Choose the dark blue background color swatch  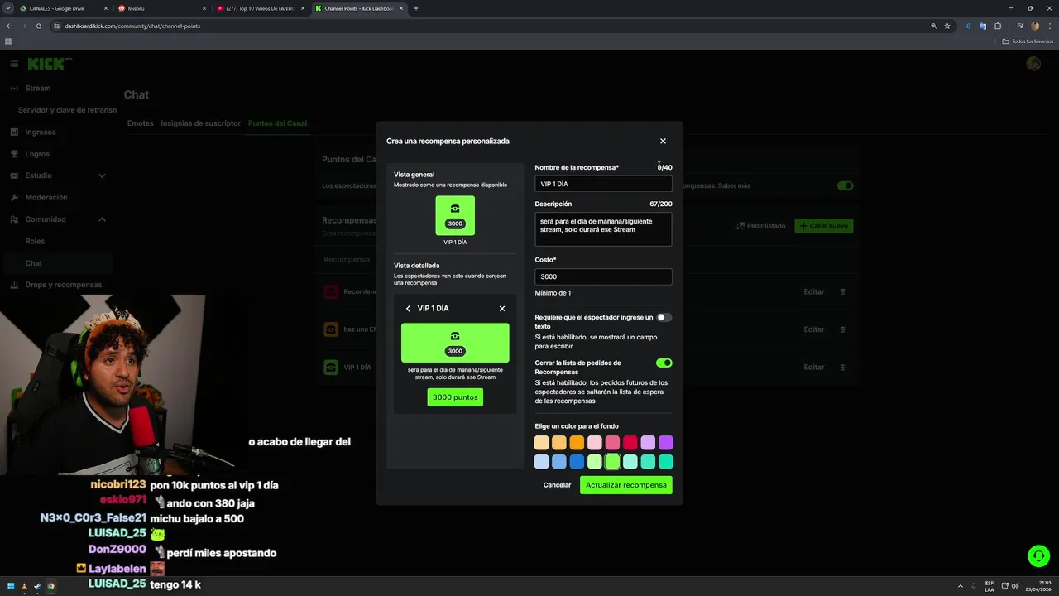coord(577,462)
